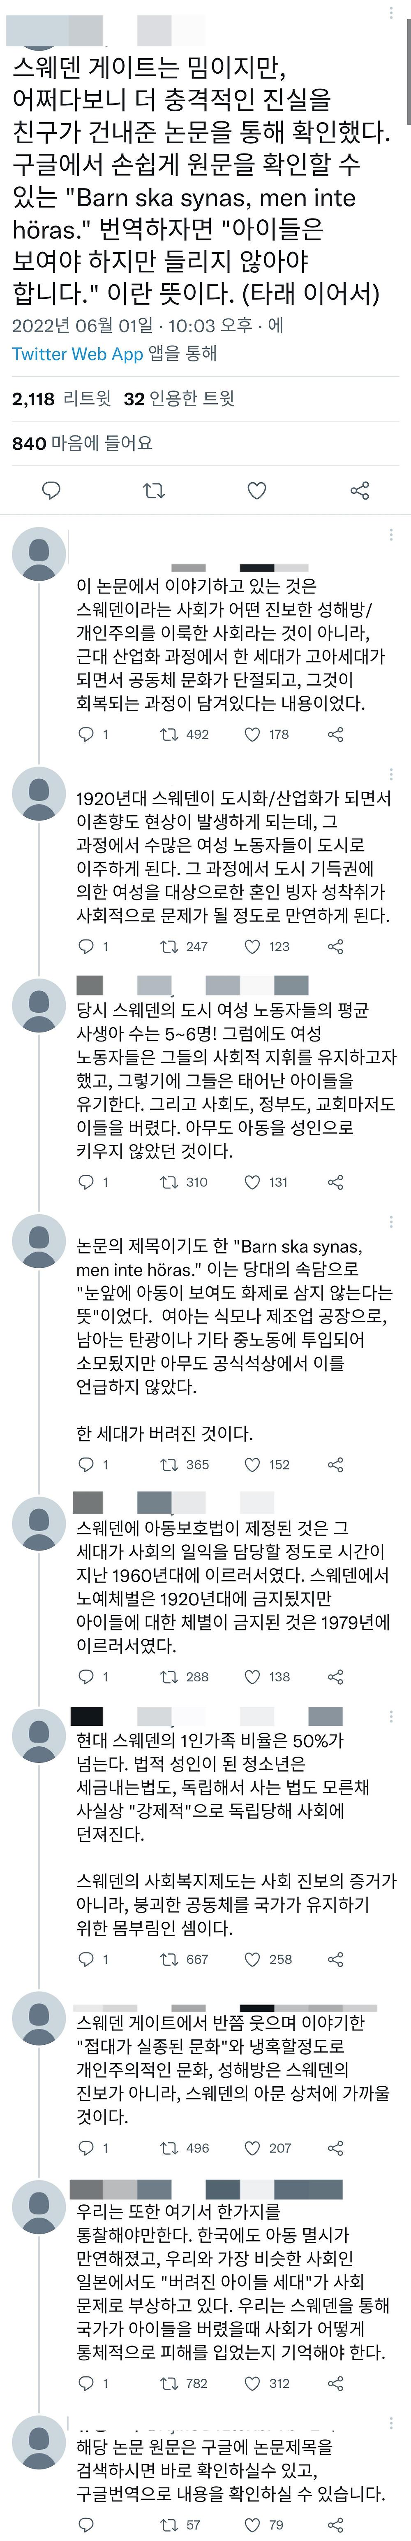Toggle like on the tweet with 312 likes

252,2383
